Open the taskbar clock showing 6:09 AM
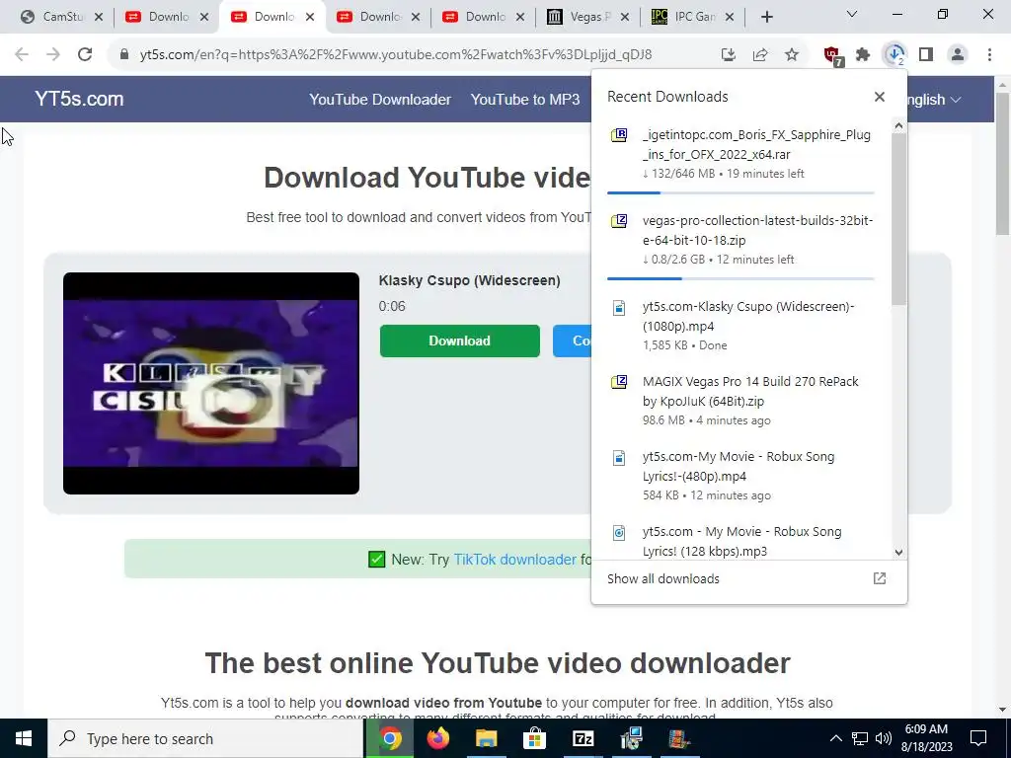The height and width of the screenshot is (758, 1011). coord(926,738)
